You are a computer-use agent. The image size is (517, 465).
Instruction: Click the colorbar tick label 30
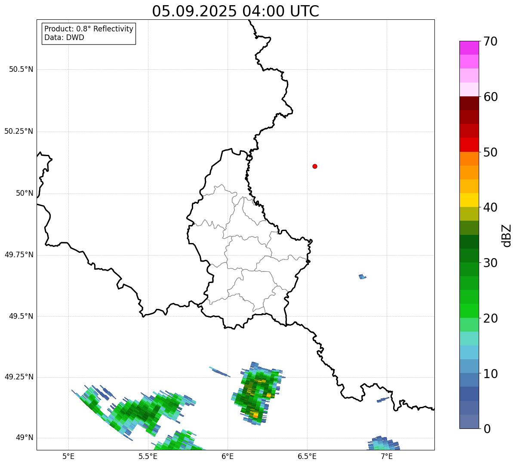491,263
